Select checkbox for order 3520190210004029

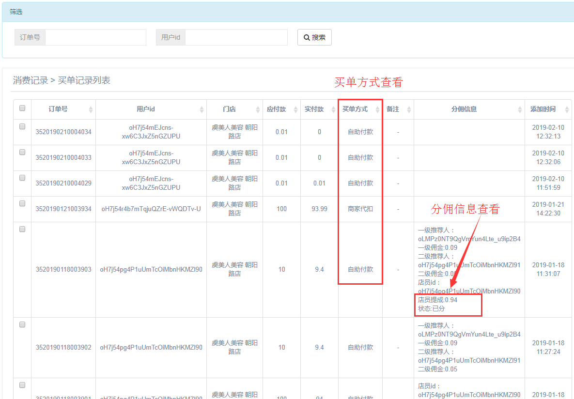pyautogui.click(x=22, y=178)
